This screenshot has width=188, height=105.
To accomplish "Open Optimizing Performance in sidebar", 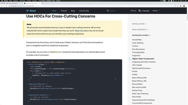I will (141, 68).
